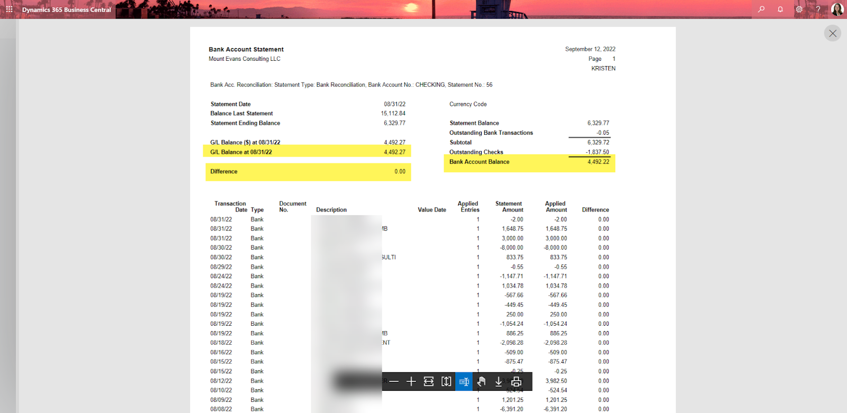Click the Subtotal value 6,329.72
Image resolution: width=847 pixels, height=413 pixels.
(x=598, y=142)
